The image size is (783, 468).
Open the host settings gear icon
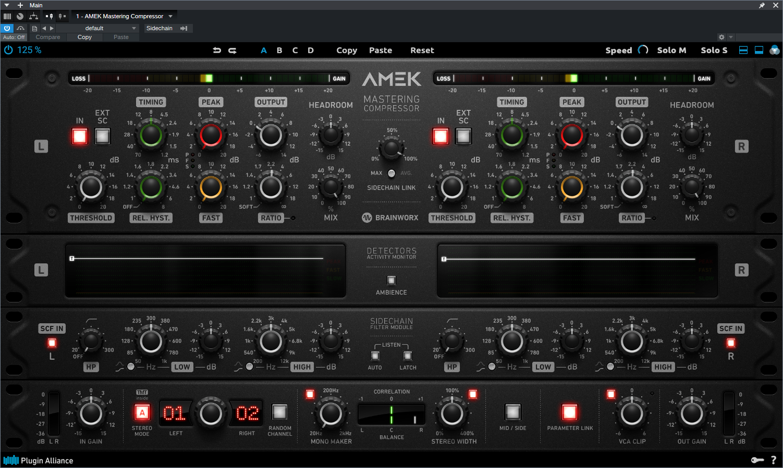[721, 37]
